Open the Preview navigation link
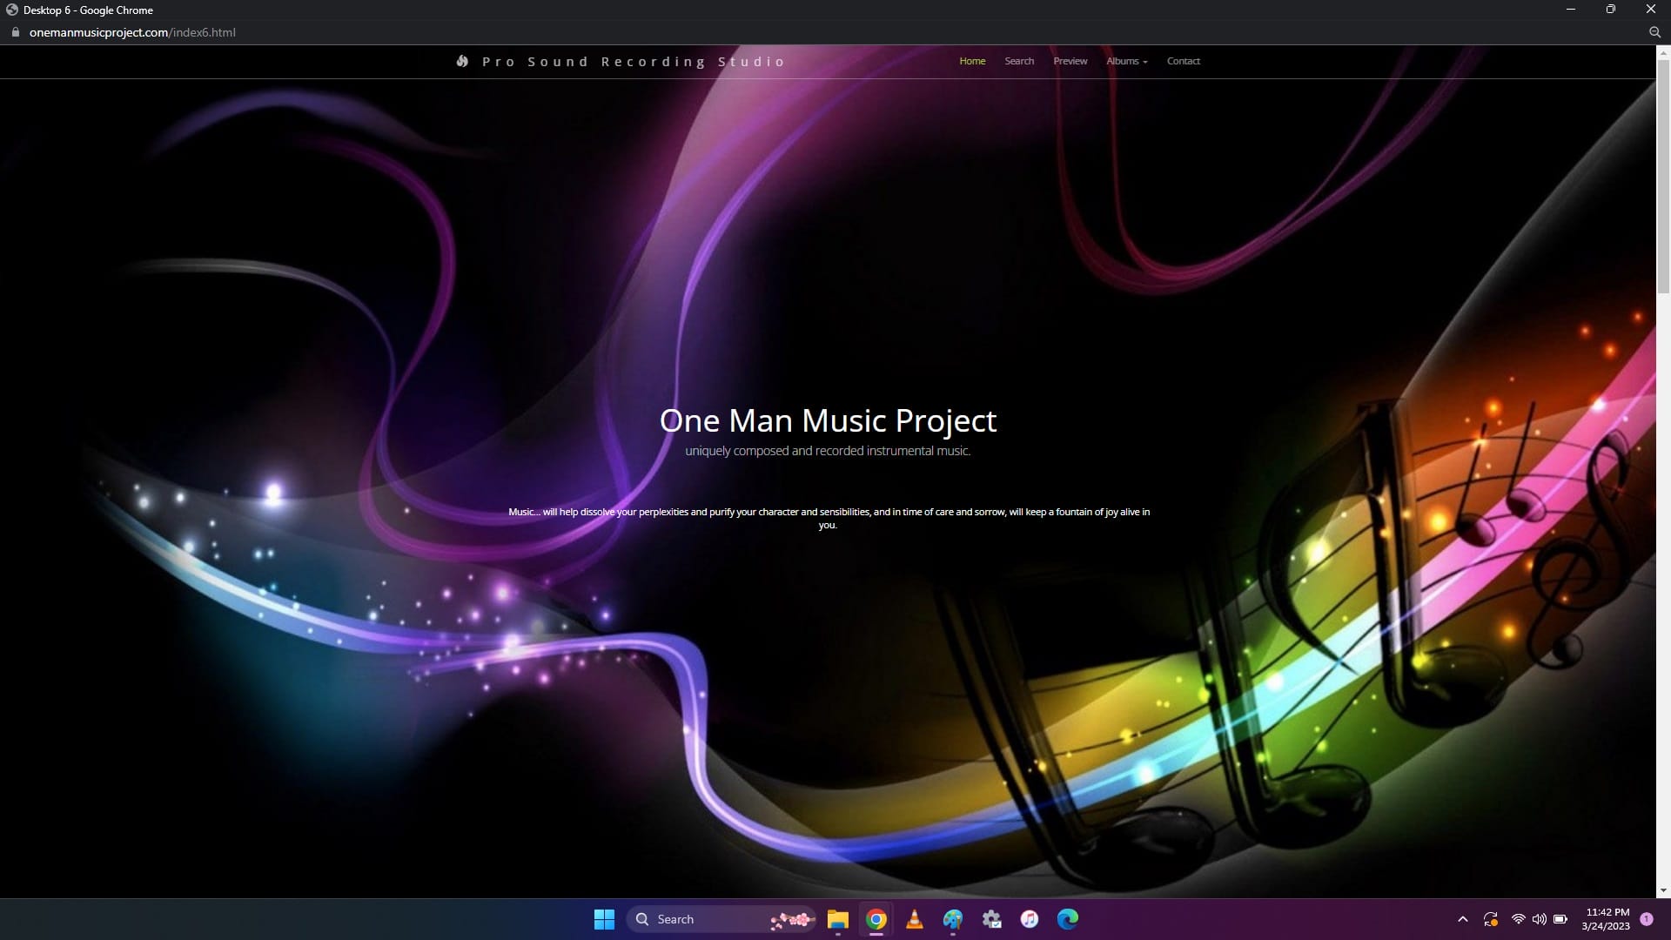Image resolution: width=1671 pixels, height=940 pixels. (1070, 61)
